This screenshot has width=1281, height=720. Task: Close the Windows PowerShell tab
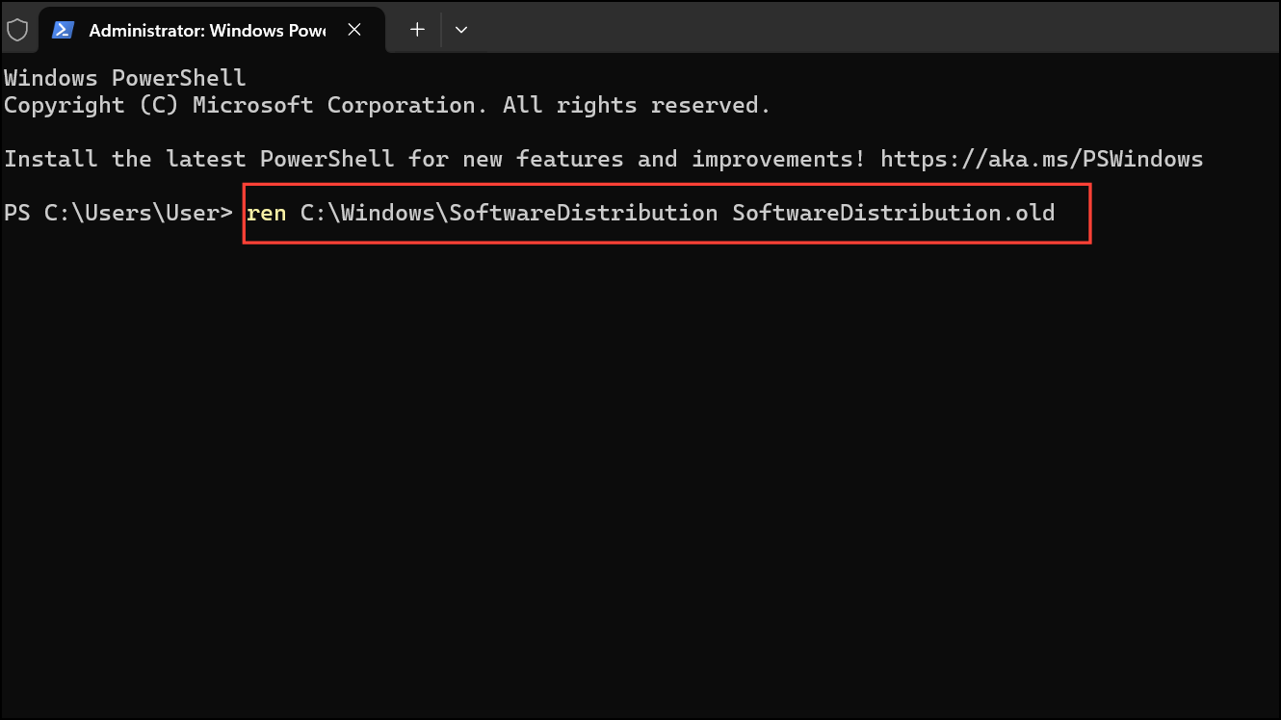click(354, 30)
